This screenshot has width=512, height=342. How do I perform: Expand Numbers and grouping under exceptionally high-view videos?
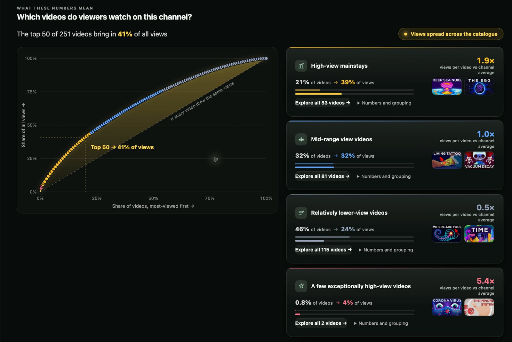pos(381,323)
